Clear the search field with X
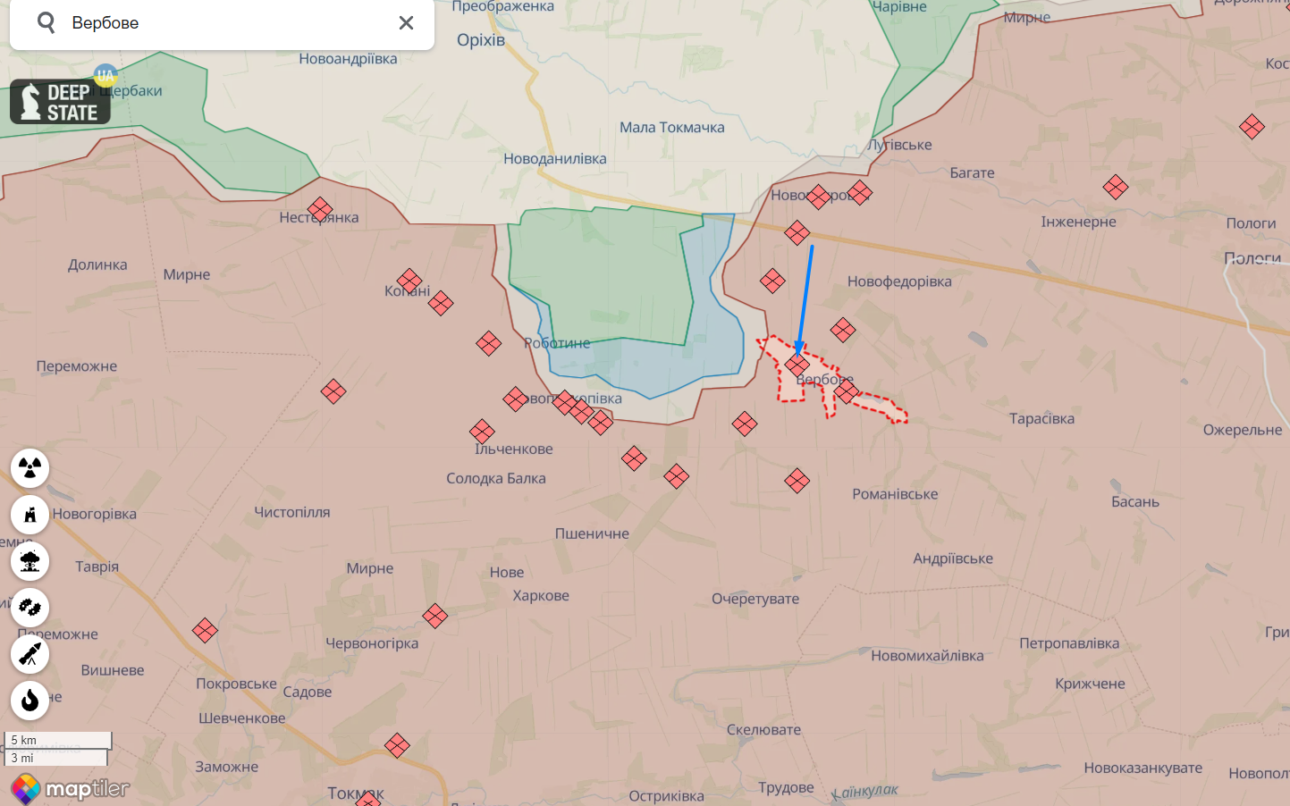 click(x=406, y=23)
